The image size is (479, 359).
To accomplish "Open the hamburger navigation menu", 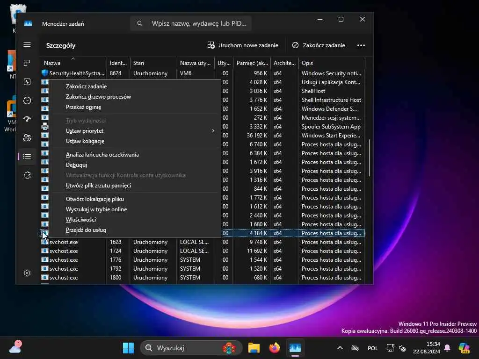I will (27, 44).
